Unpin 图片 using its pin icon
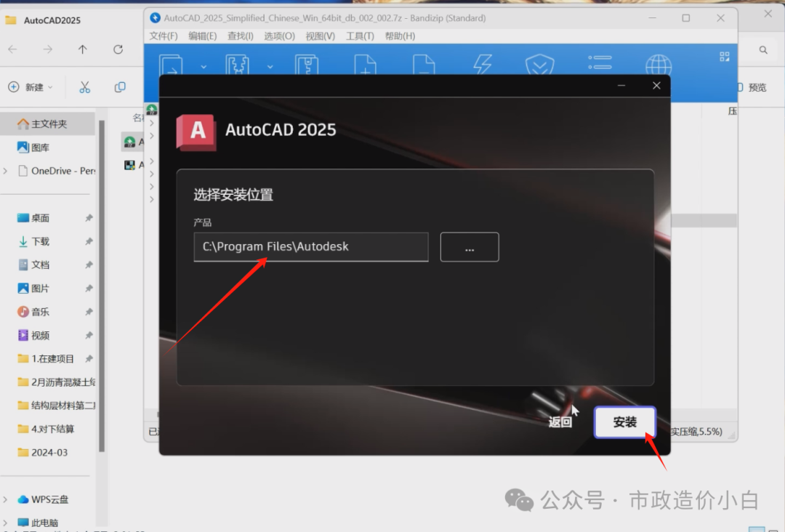Screen dimensions: 785x532 [x=89, y=289]
